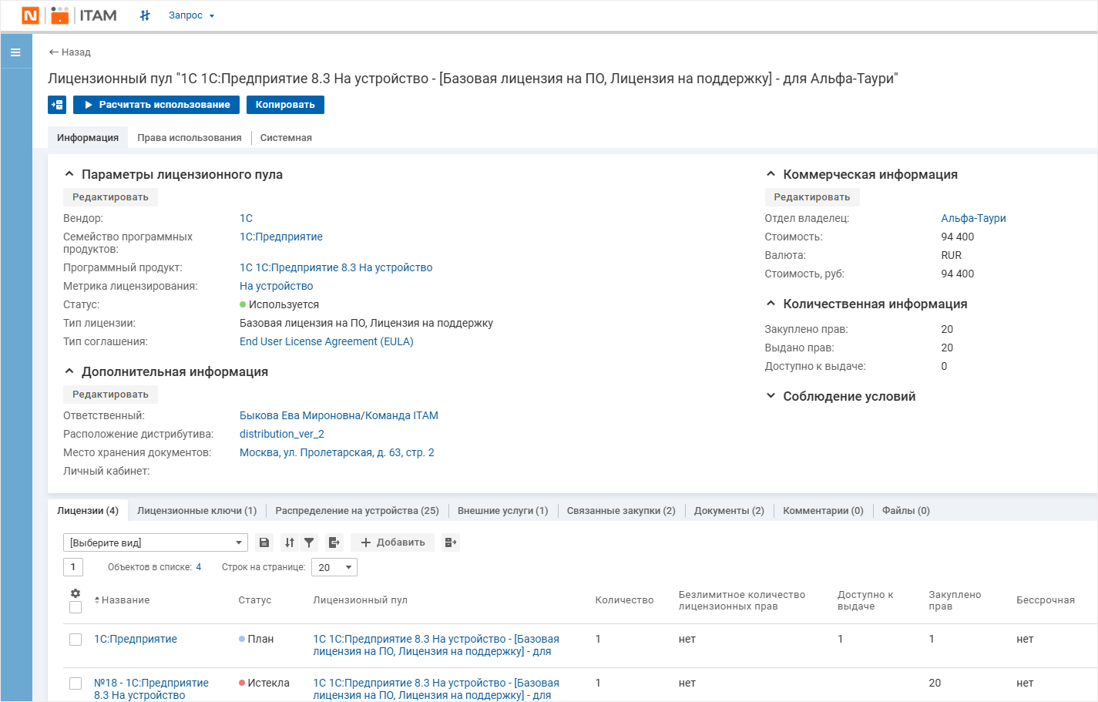Click the page number 1 field
1098x702 pixels.
pyautogui.click(x=73, y=568)
